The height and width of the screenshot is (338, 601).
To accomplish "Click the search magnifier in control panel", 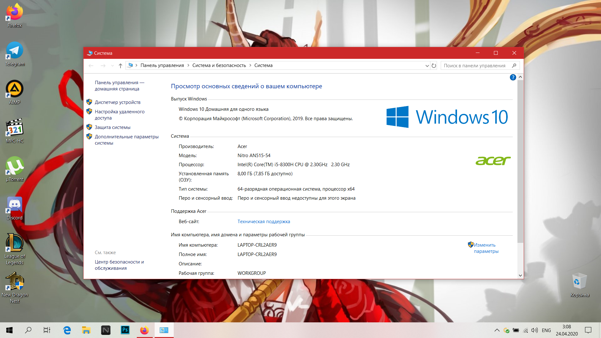I will (x=514, y=66).
